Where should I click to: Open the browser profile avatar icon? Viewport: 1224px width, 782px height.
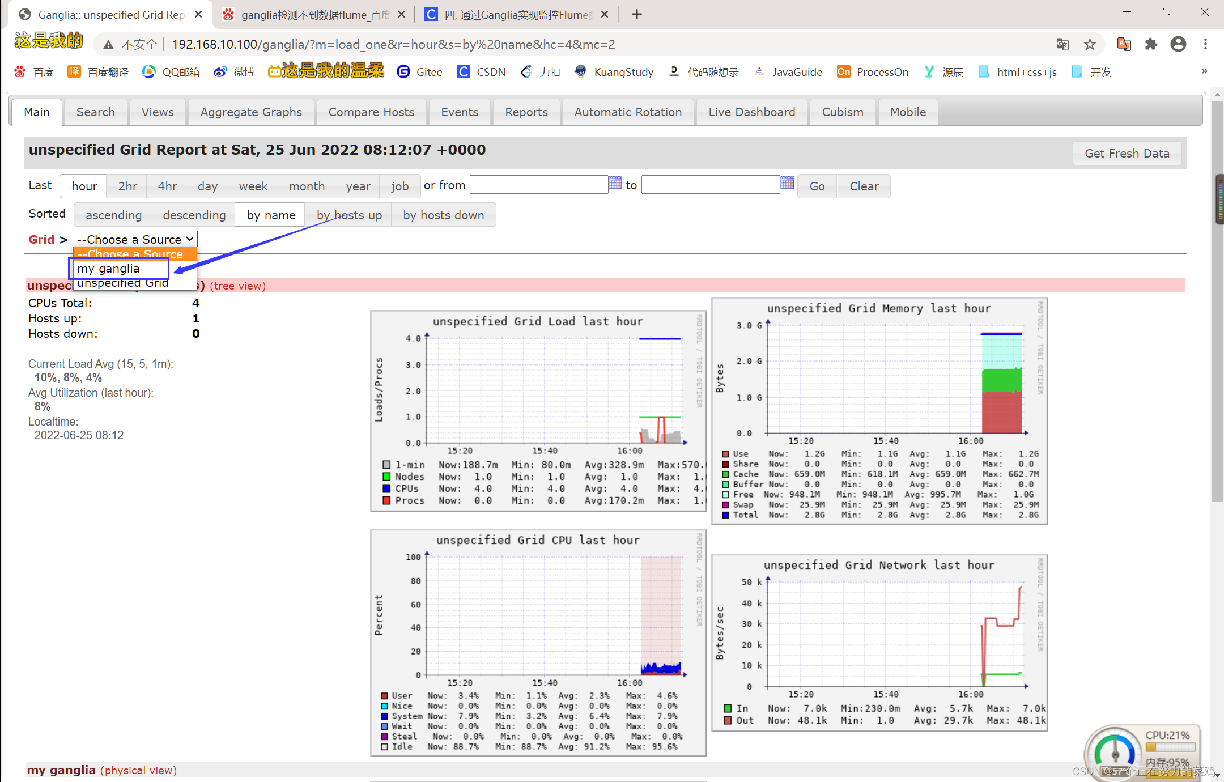click(1178, 44)
